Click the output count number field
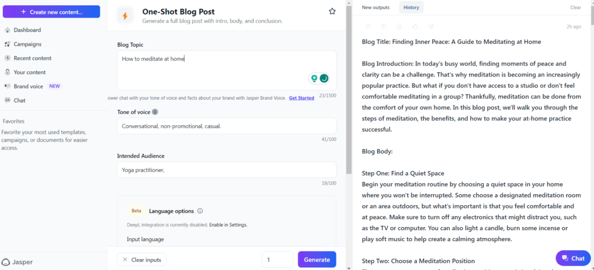This screenshot has width=594, height=270. [277, 260]
